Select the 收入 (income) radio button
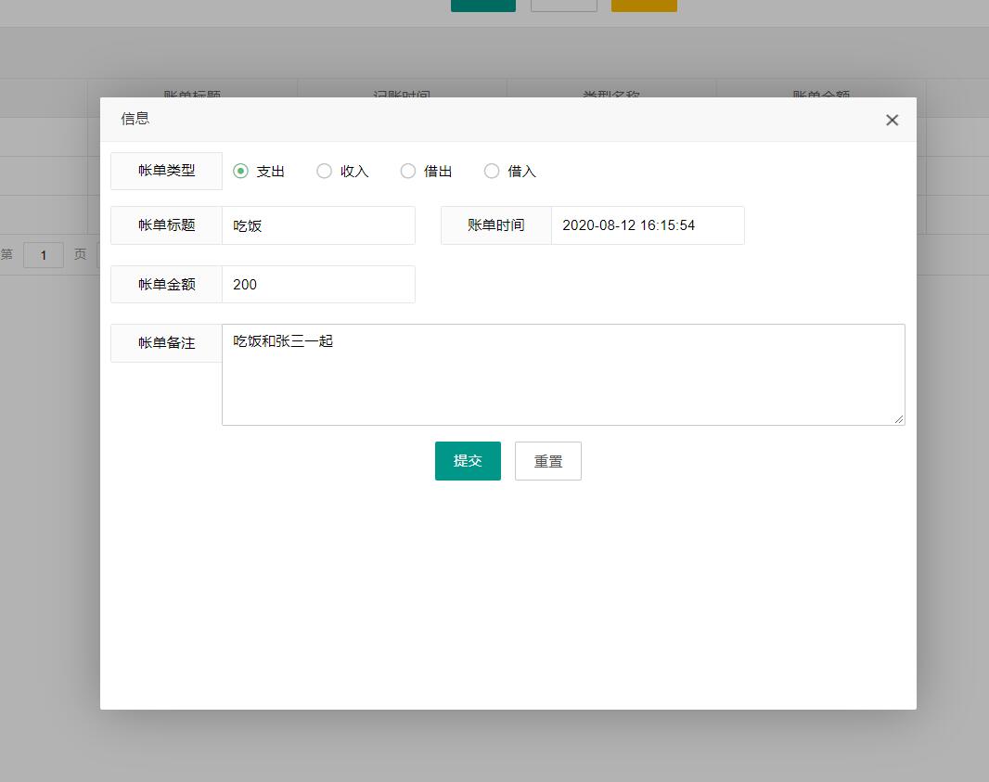Viewport: 989px width, 782px height. 324,171
